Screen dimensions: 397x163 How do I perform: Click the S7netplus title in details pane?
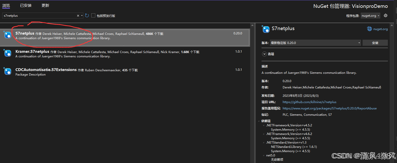pos(283,29)
